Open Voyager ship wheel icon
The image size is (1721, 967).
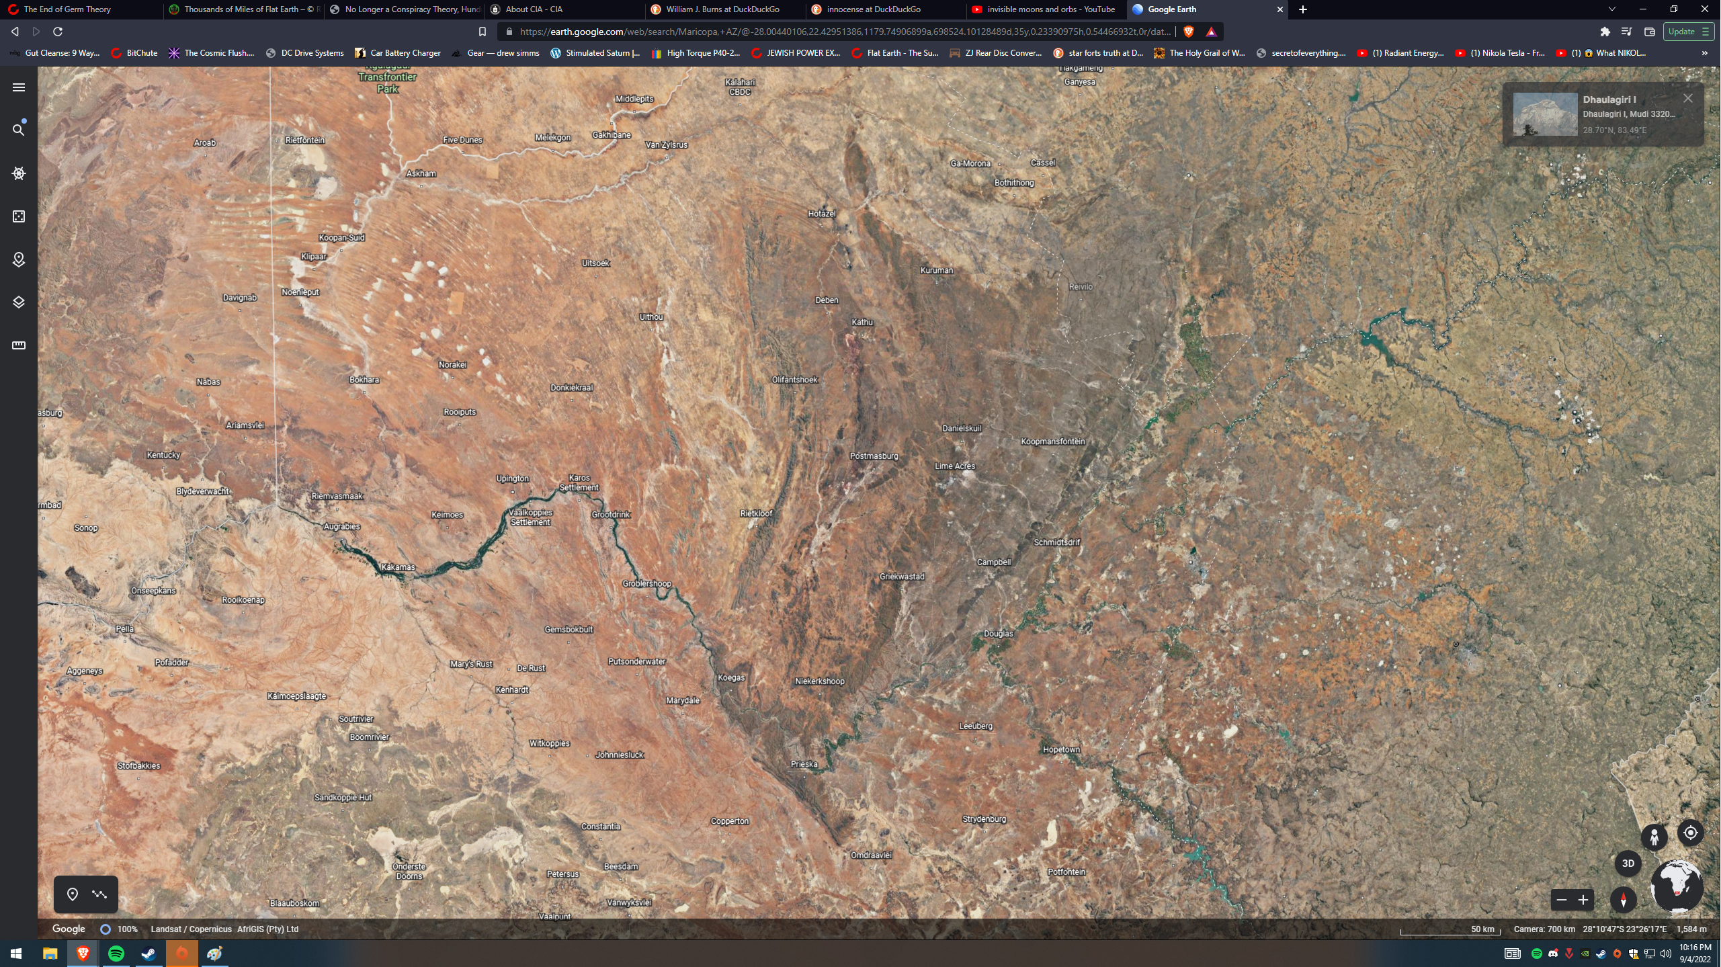(19, 173)
